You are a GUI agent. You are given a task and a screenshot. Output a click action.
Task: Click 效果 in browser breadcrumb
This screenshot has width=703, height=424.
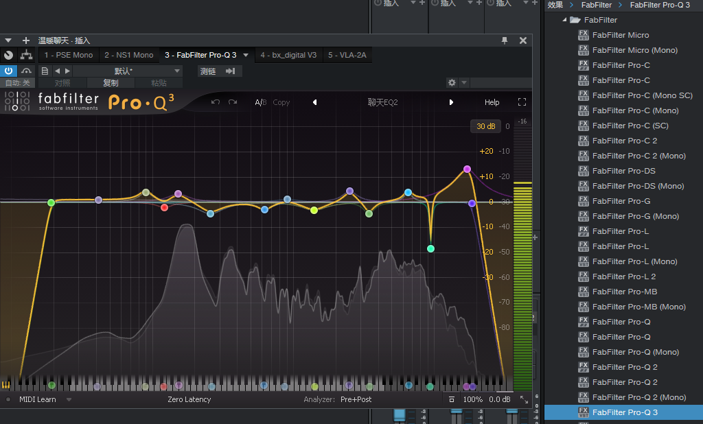[555, 5]
